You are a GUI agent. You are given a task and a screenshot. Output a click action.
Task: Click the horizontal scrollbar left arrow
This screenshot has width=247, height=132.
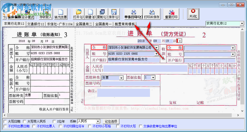click(5, 115)
